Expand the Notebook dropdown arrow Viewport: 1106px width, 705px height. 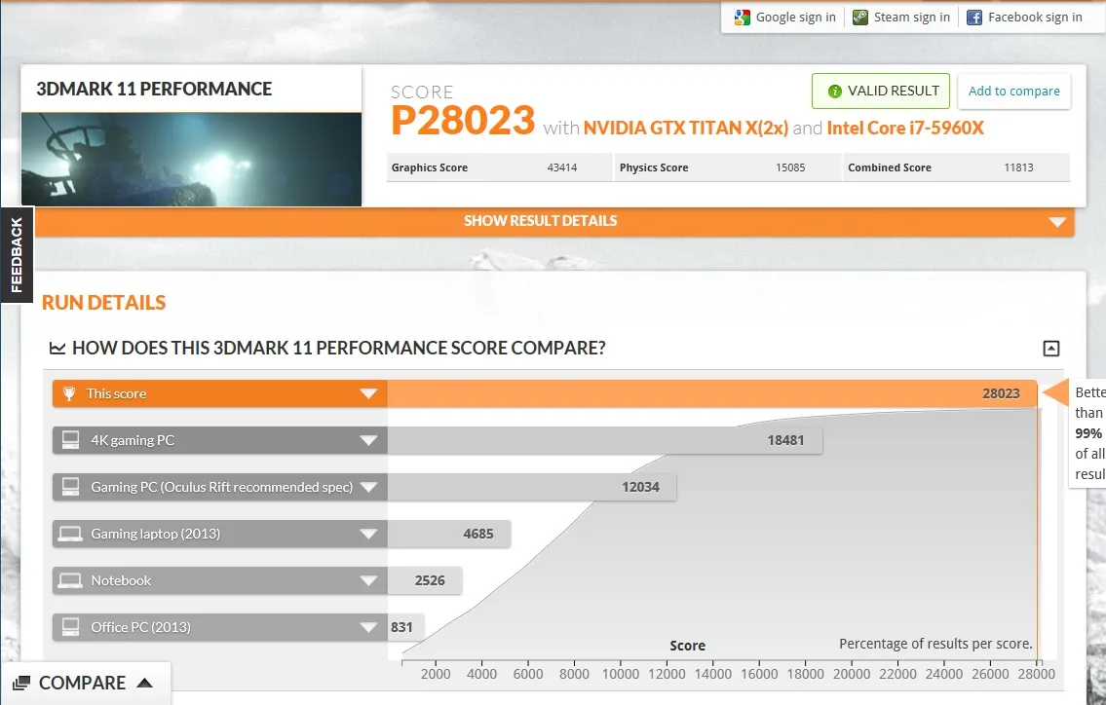coord(368,580)
